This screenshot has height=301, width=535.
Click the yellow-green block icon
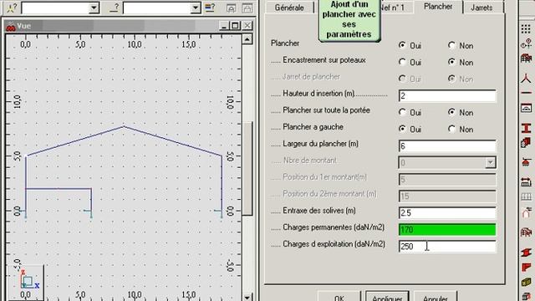pyautogui.click(x=526, y=282)
